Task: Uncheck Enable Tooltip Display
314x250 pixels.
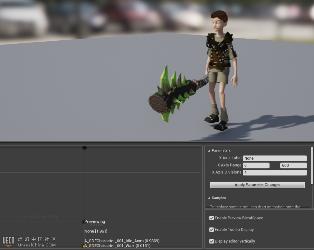Action: point(212,230)
